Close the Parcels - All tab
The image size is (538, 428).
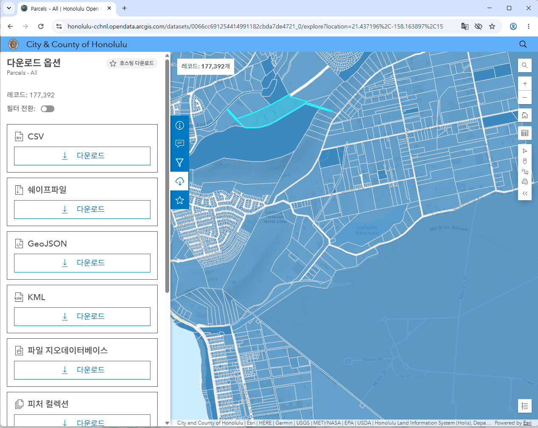coord(109,8)
